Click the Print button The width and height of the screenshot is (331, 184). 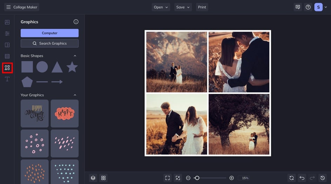[202, 7]
